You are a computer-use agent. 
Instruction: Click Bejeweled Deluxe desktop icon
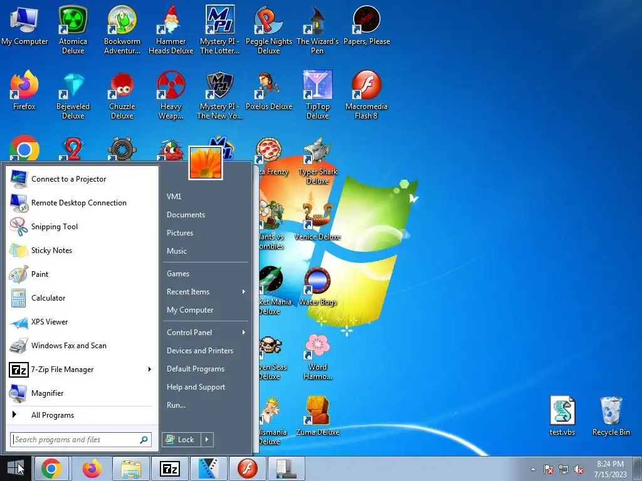73,95
